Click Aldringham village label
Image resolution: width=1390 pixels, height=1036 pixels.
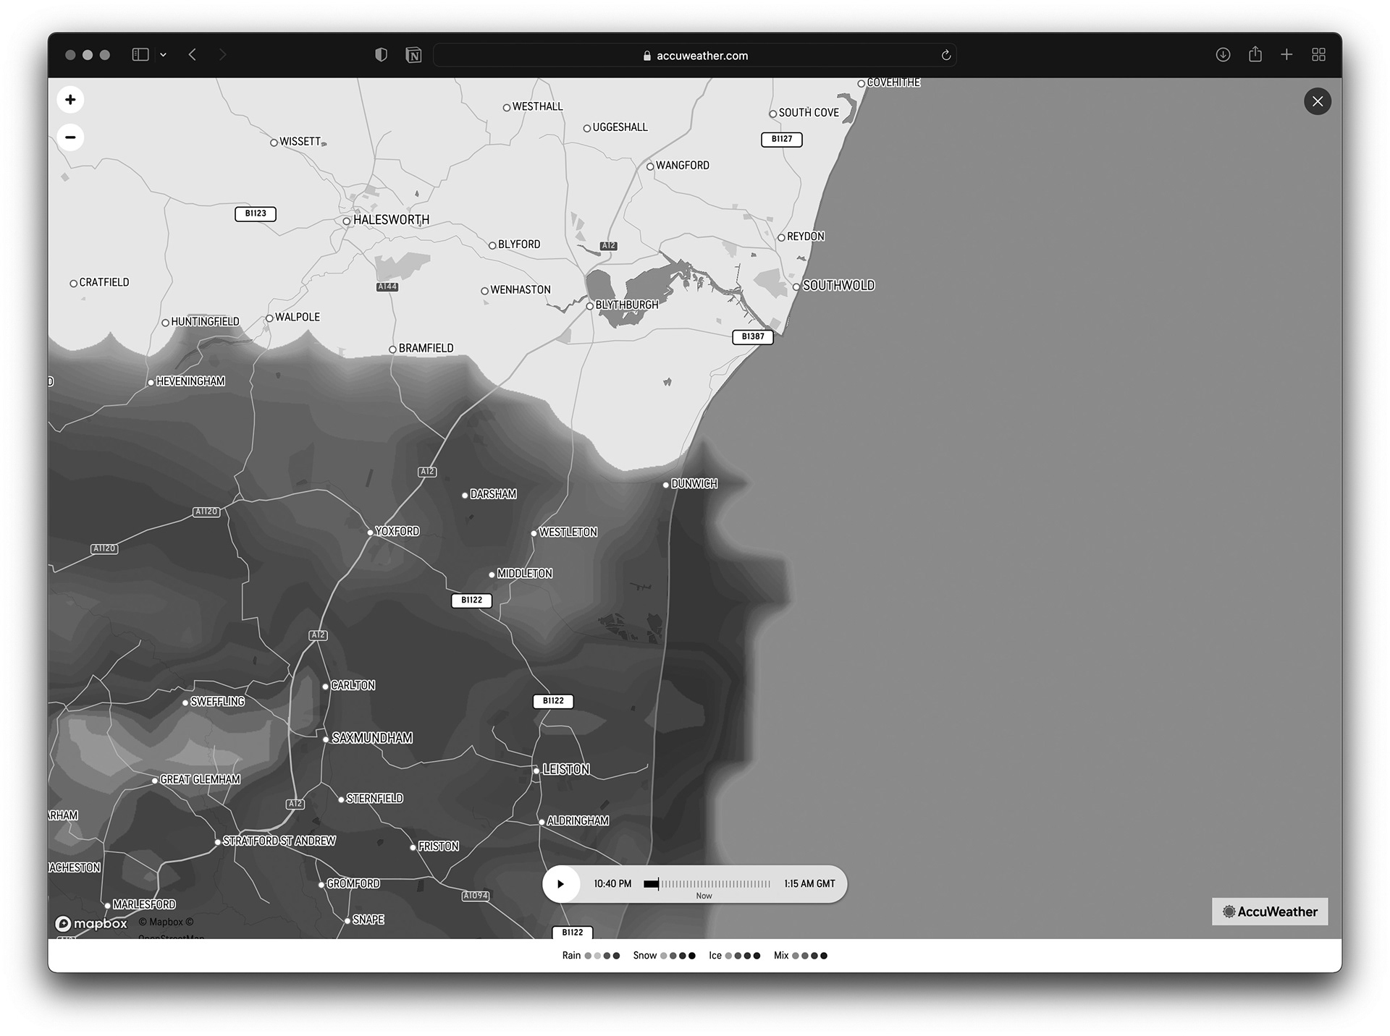(578, 821)
